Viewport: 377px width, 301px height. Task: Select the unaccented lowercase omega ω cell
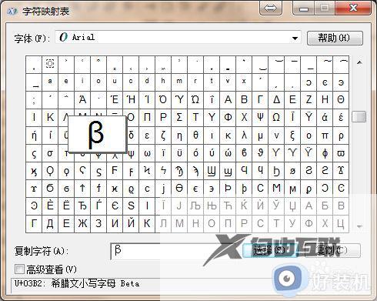click(x=147, y=153)
